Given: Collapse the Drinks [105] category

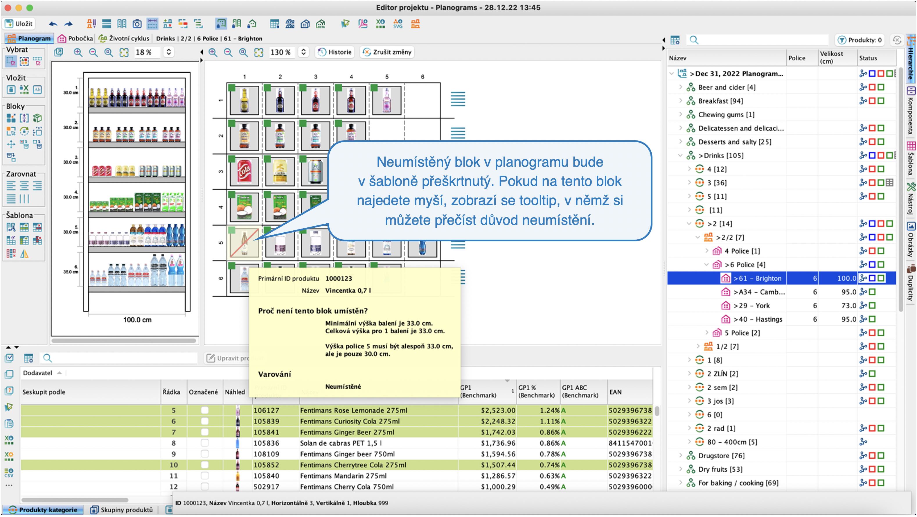Looking at the screenshot, I should [x=680, y=156].
